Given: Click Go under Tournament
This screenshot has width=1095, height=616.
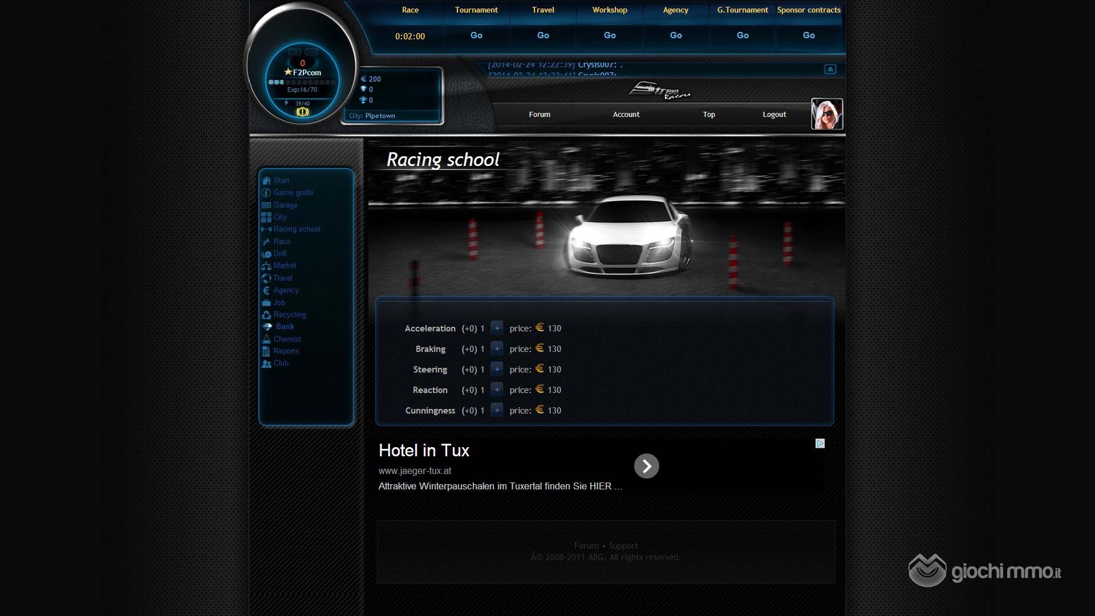Looking at the screenshot, I should pyautogui.click(x=476, y=35).
